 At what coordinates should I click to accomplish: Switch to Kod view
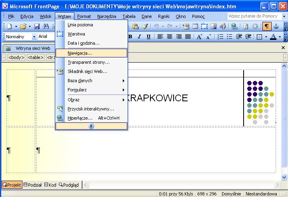50,185
